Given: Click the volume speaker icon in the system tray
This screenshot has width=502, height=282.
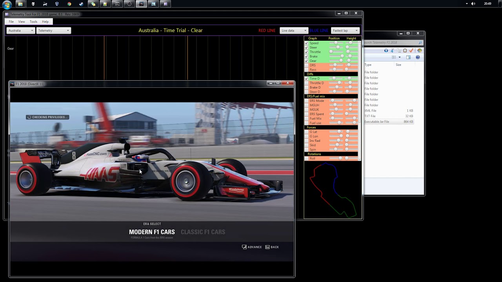Looking at the screenshot, I should (473, 4).
